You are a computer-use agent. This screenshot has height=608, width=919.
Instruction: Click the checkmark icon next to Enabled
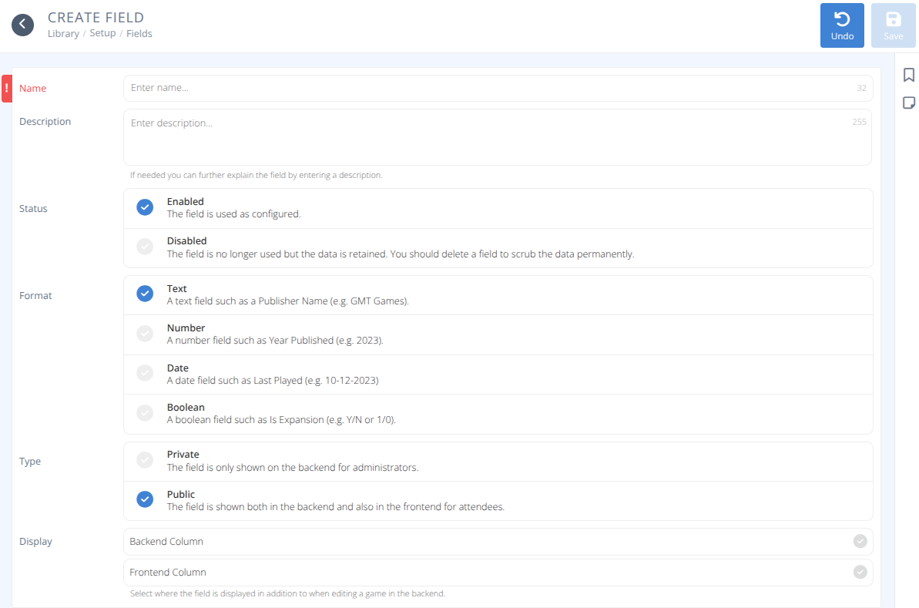click(145, 207)
